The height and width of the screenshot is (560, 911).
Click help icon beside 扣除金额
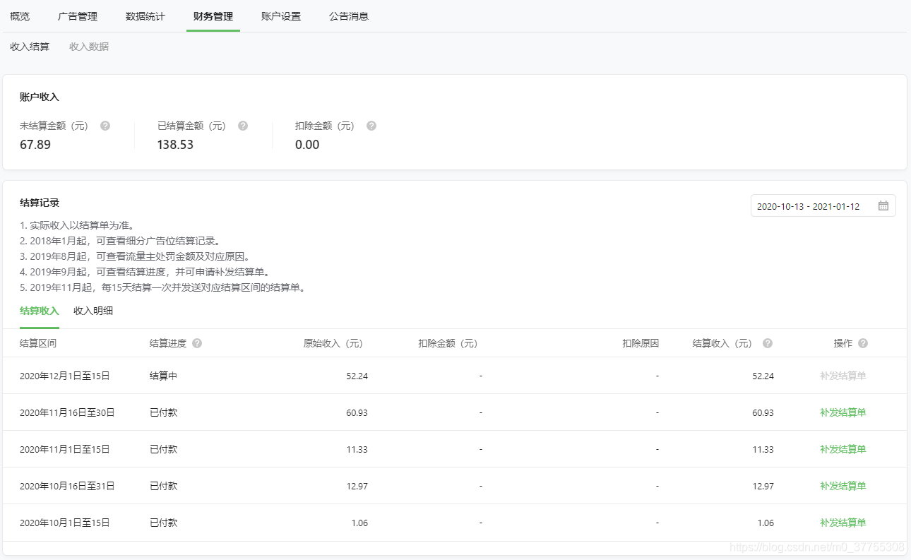(x=371, y=126)
